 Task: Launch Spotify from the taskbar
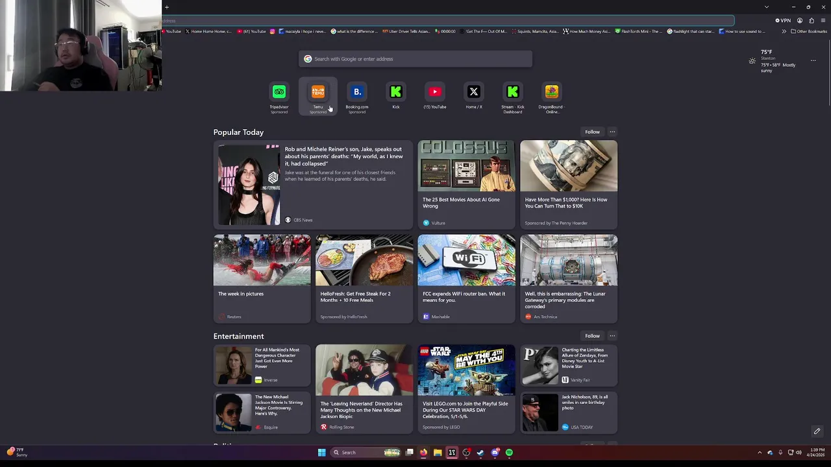point(509,453)
